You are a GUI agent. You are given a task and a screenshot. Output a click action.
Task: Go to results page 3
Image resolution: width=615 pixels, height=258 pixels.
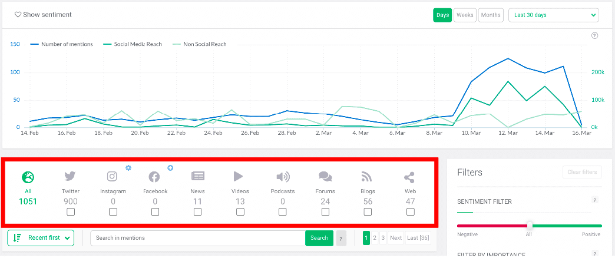pyautogui.click(x=383, y=237)
